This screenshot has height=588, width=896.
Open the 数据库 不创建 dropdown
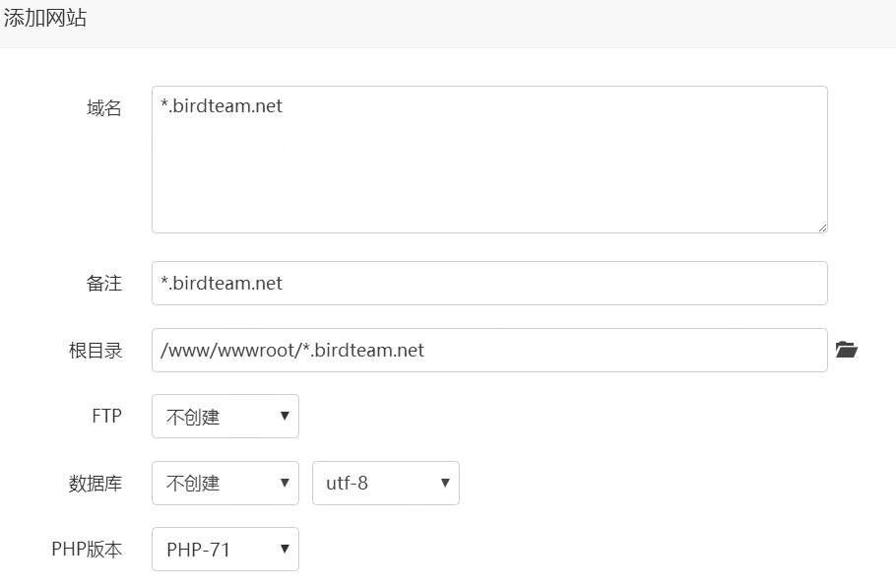point(225,483)
